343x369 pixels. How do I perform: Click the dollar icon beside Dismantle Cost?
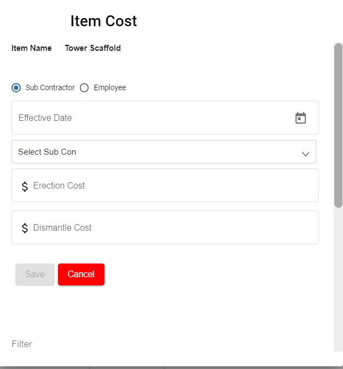[x=25, y=228]
